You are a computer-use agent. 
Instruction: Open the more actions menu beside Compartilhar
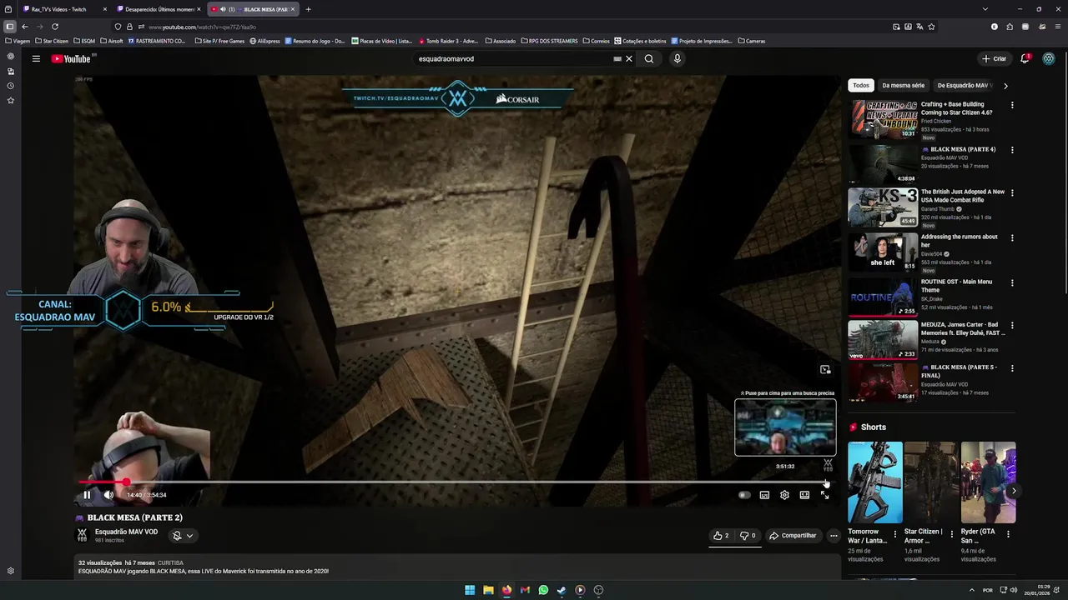click(x=834, y=536)
